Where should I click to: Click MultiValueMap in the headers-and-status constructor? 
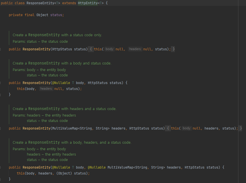pyautogui.click(x=65, y=128)
